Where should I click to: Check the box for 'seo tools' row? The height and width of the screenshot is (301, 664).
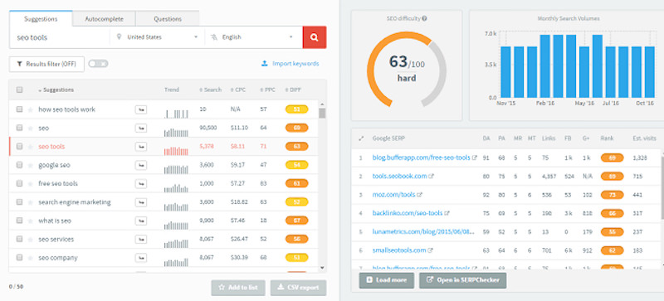pos(19,147)
